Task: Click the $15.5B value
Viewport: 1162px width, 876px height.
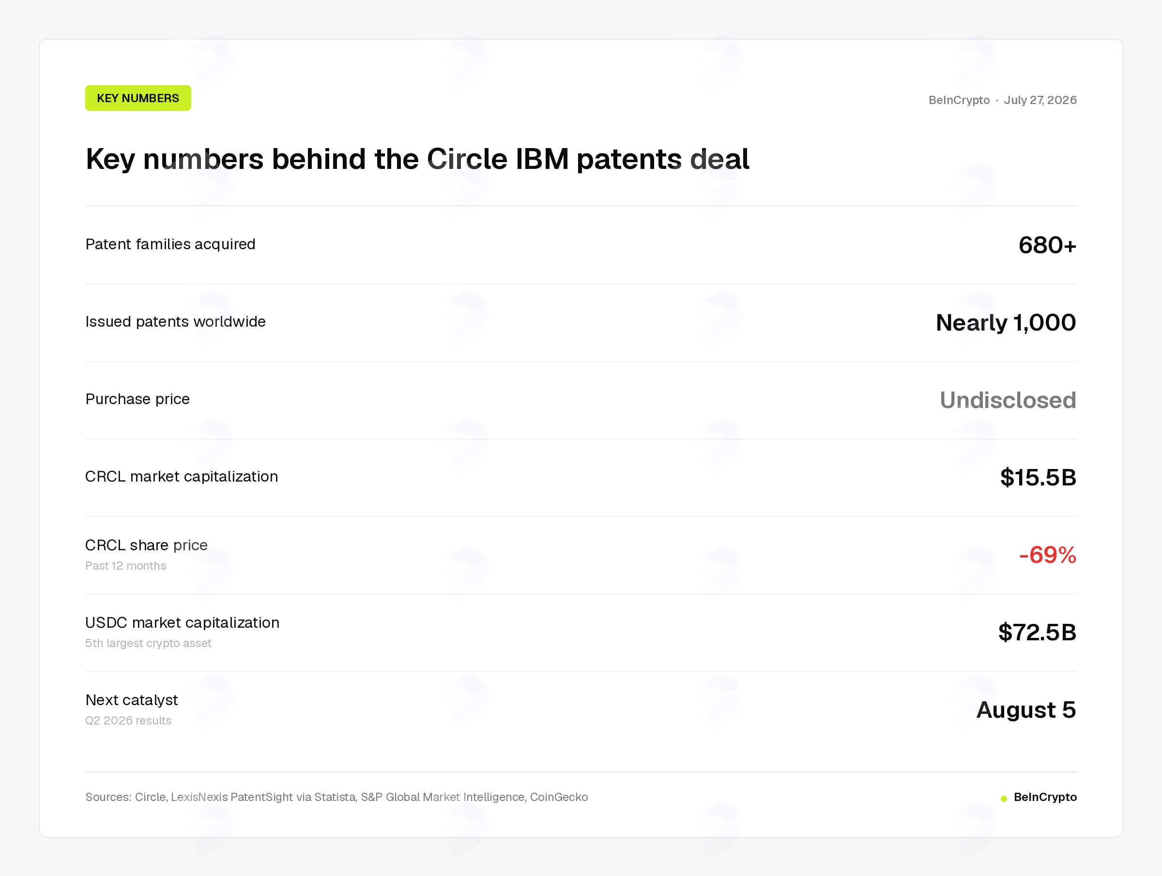Action: [1038, 477]
